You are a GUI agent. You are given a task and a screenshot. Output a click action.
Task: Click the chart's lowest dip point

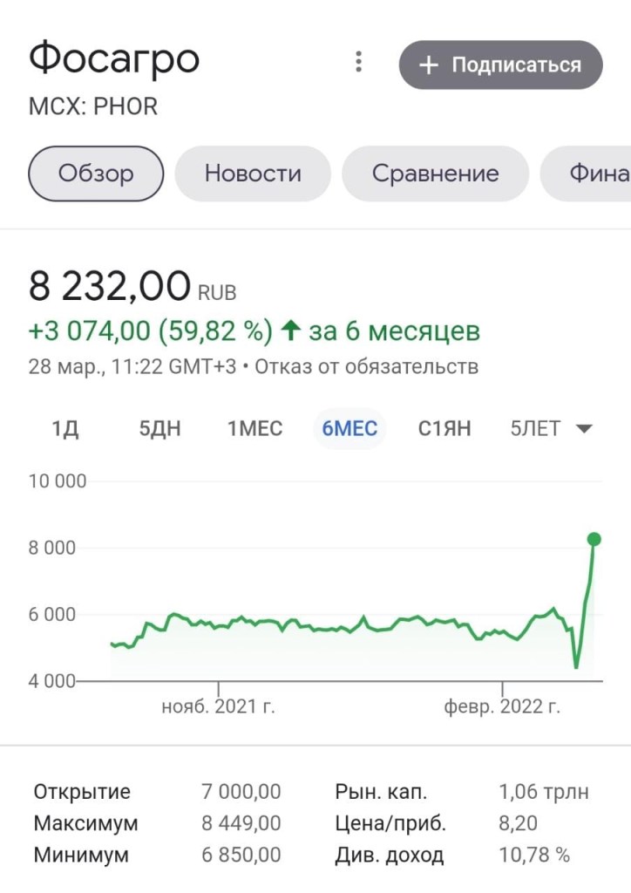click(x=576, y=667)
